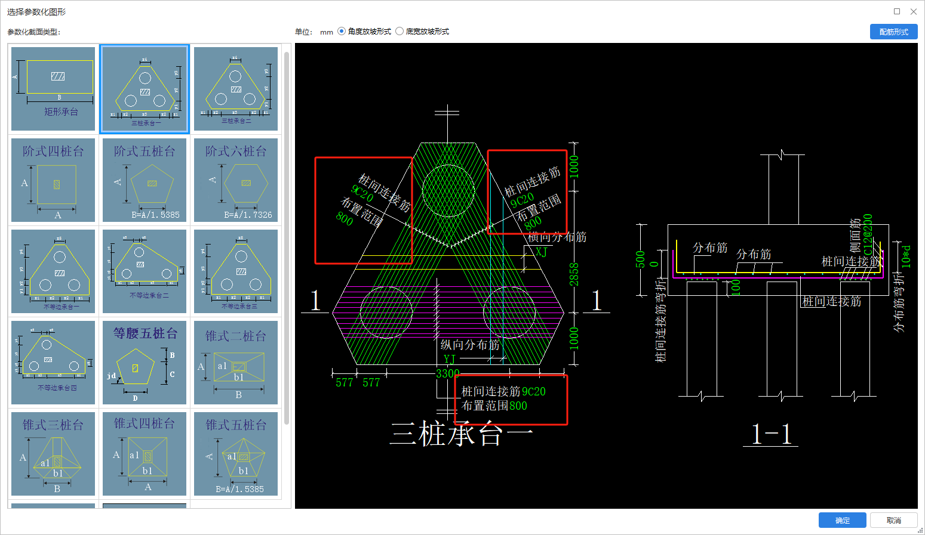Click the 3300 width dimension value
This screenshot has height=535, width=925.
[448, 374]
